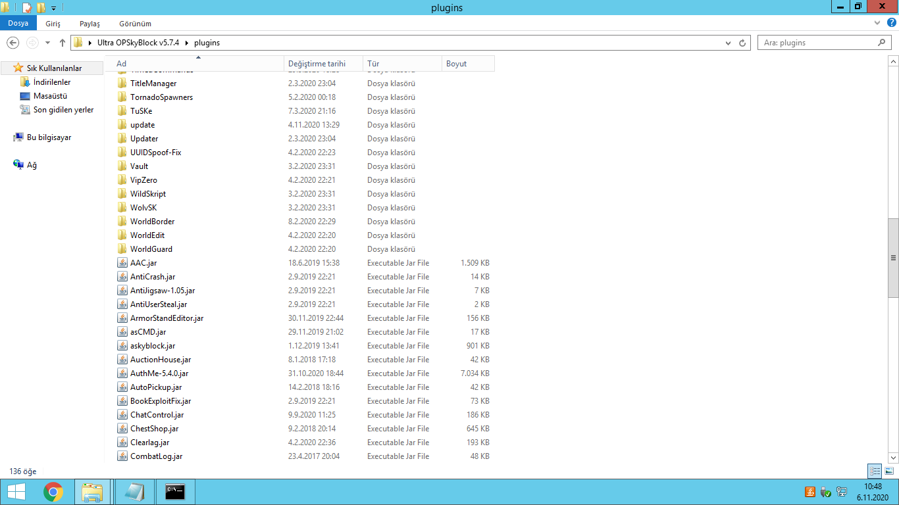The height and width of the screenshot is (505, 899).
Task: Select the TornadoSpawners folder icon
Action: [122, 97]
